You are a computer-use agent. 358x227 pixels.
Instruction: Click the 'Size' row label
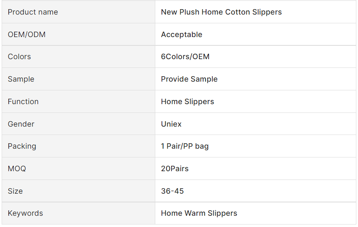(x=15, y=191)
